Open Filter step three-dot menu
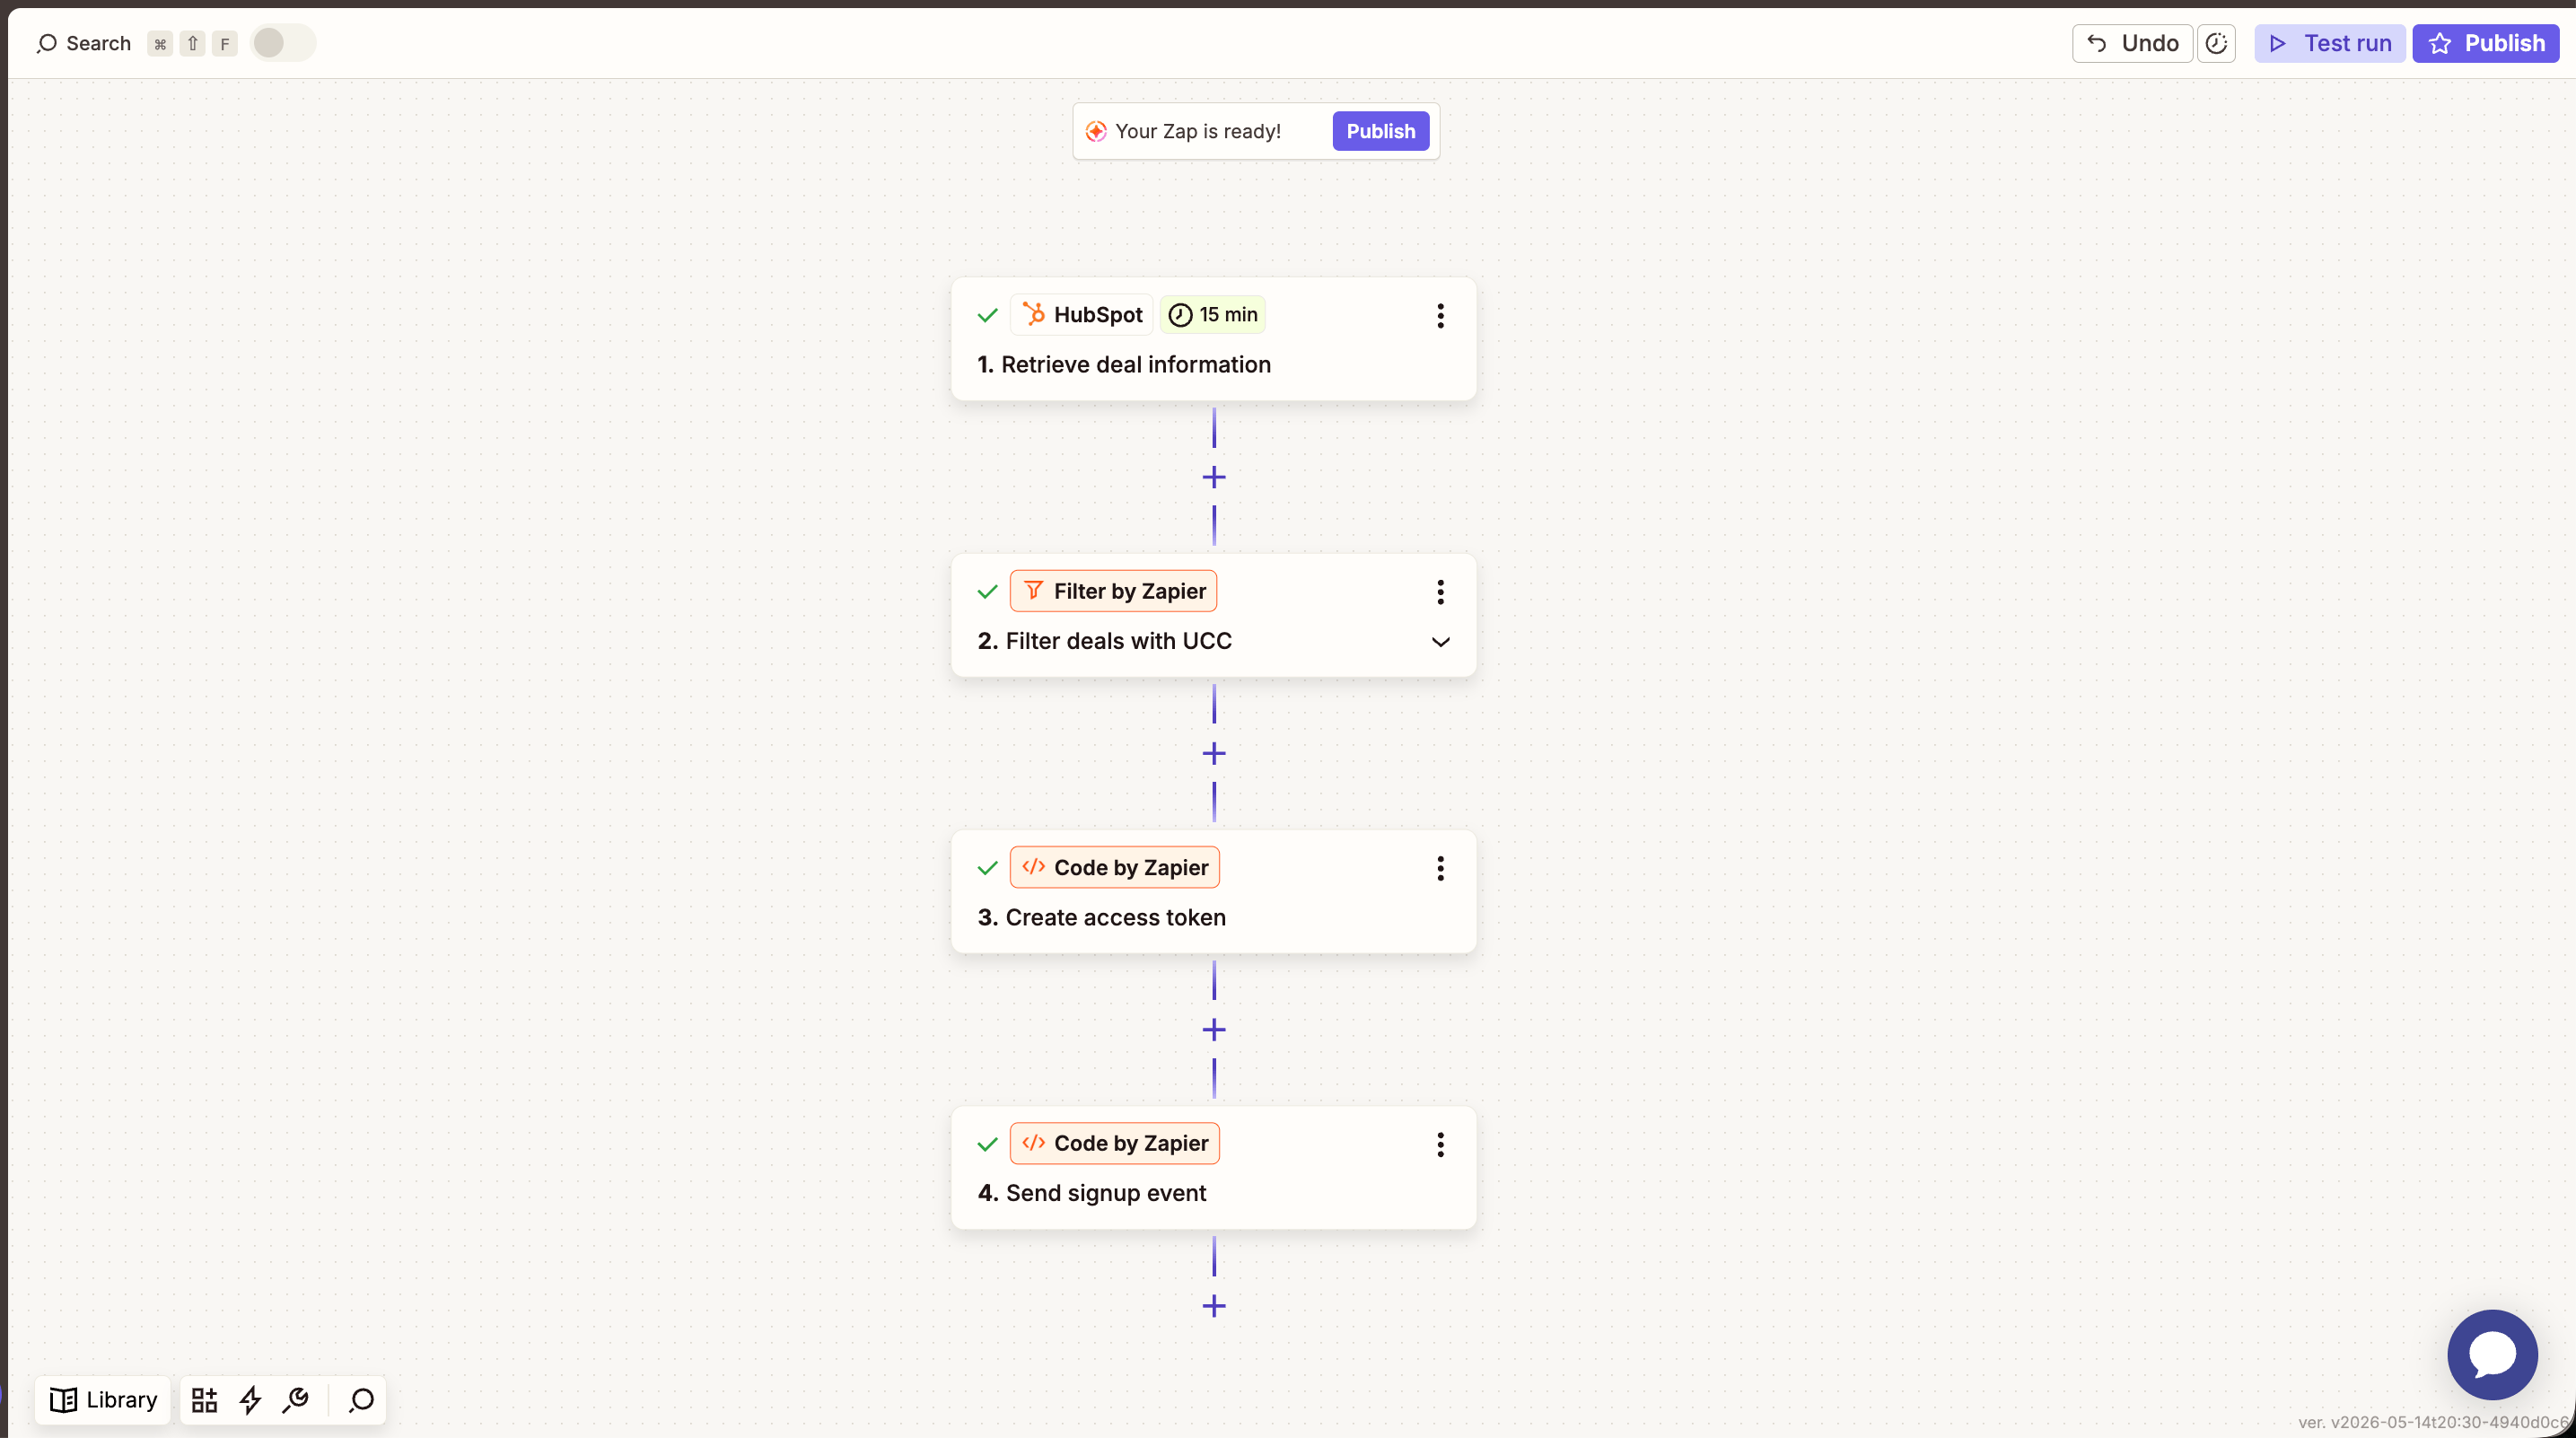 click(x=1440, y=592)
